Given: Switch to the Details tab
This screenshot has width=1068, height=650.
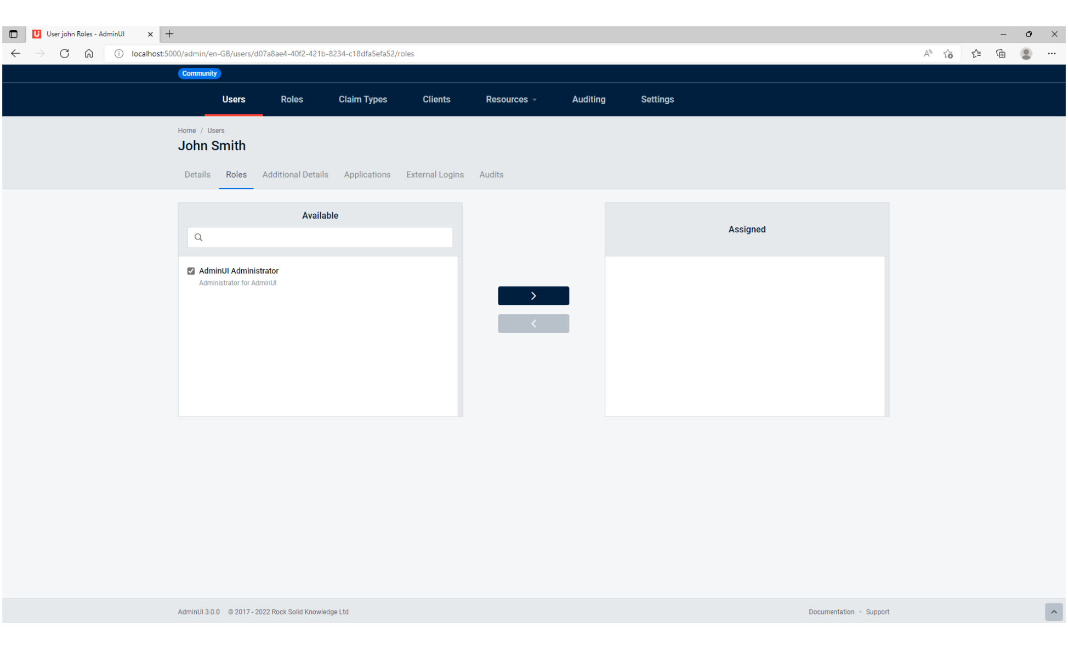Looking at the screenshot, I should (x=197, y=174).
